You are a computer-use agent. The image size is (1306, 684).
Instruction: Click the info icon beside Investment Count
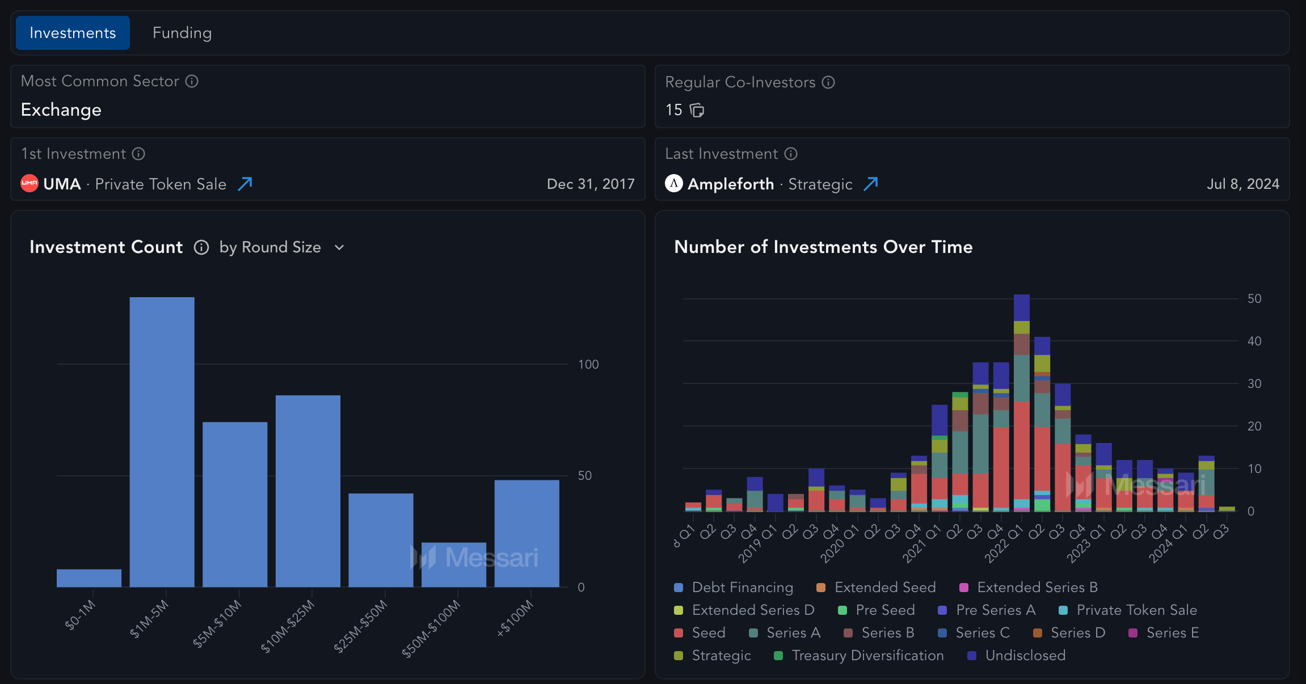[201, 247]
